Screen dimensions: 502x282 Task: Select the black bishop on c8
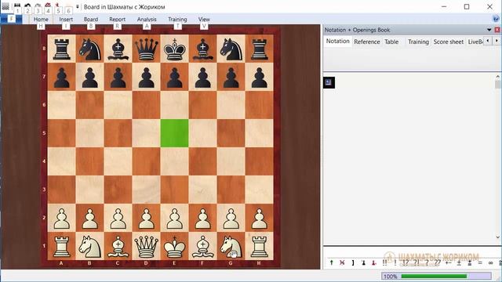coord(118,49)
